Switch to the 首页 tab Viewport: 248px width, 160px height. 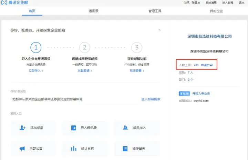point(32,11)
